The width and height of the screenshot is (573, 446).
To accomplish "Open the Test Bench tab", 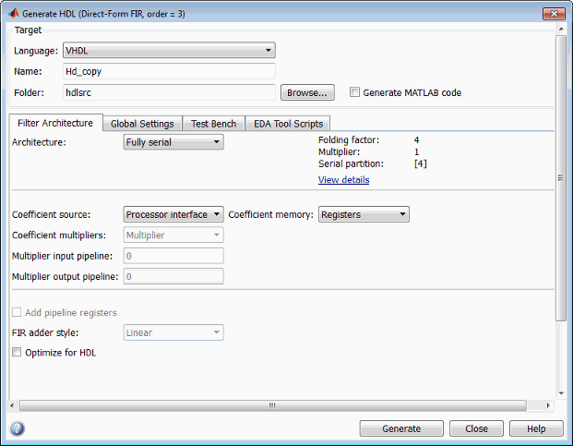I will coord(213,124).
